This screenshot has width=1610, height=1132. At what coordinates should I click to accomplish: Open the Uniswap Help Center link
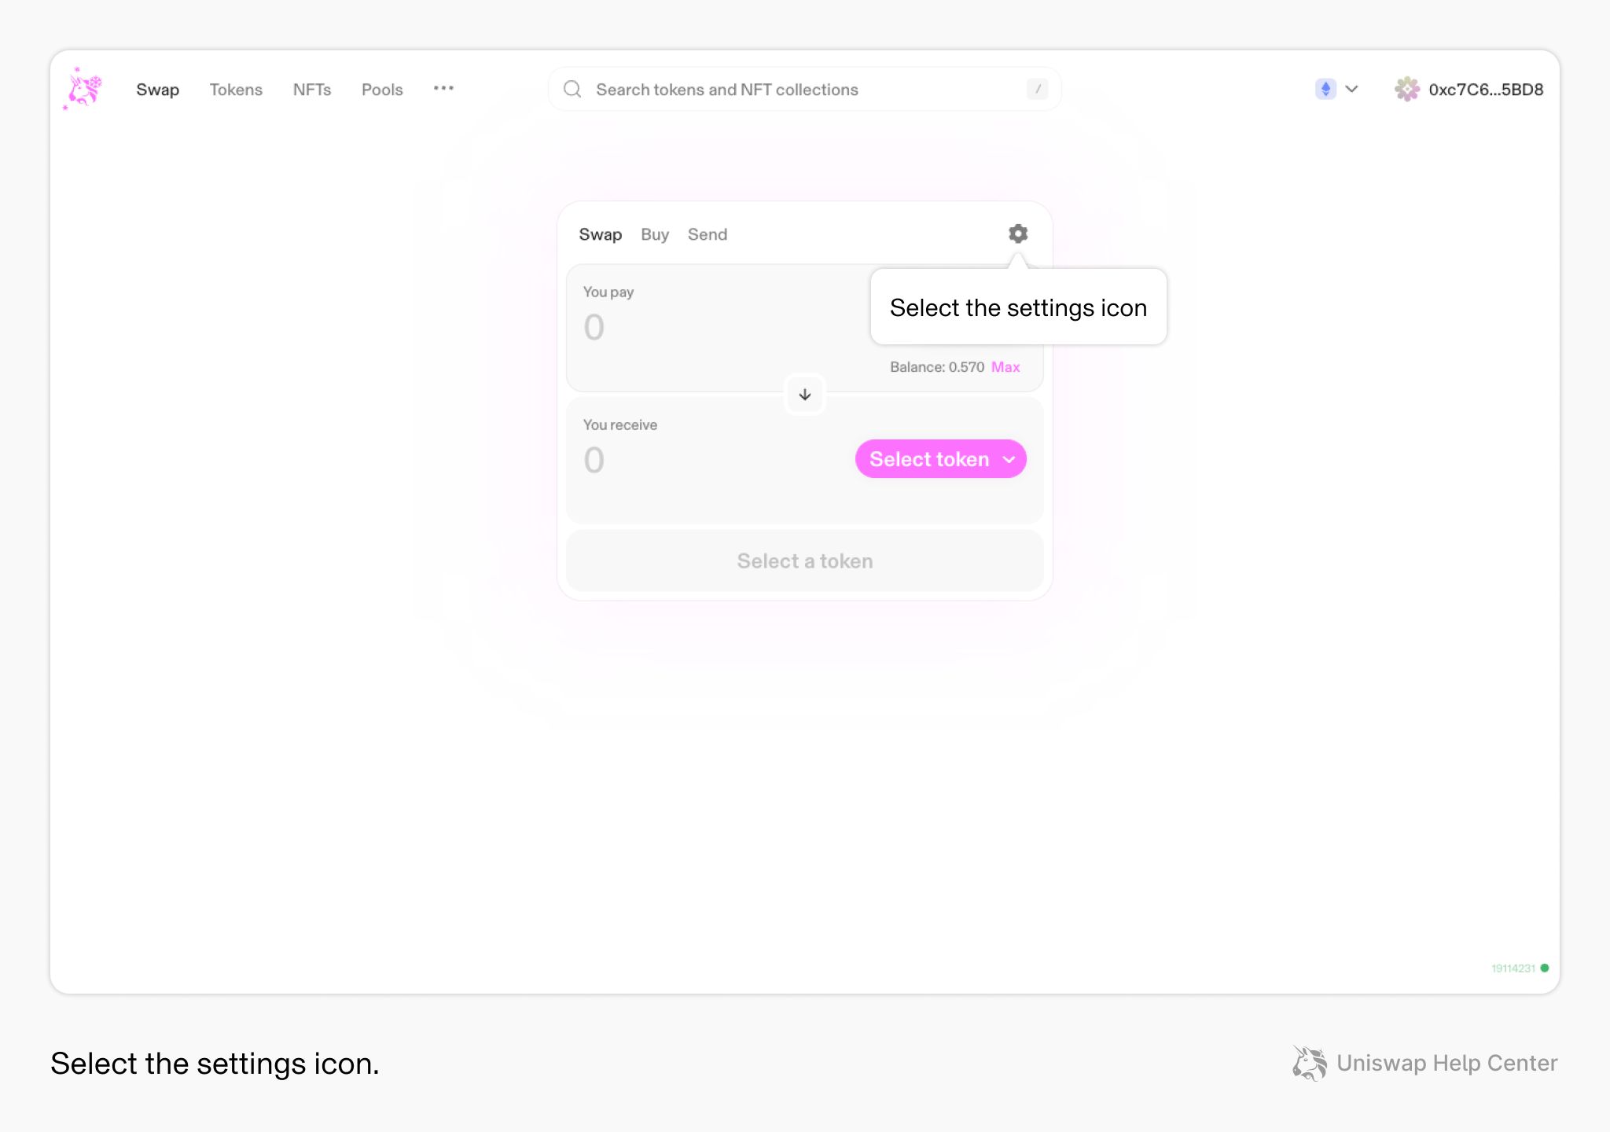click(x=1446, y=1064)
